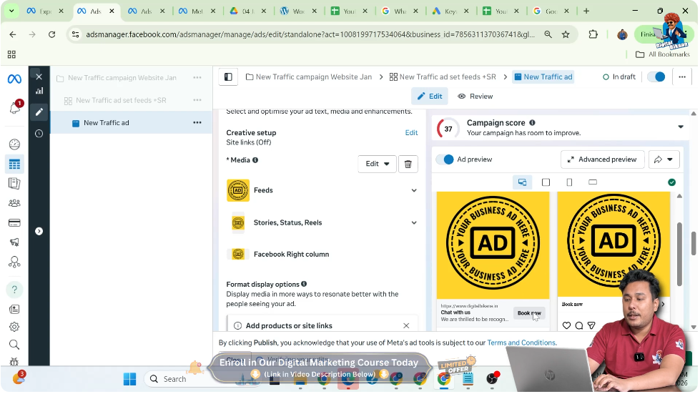Go to campaign breadcrumb Website Jan
The image size is (700, 394).
pyautogui.click(x=309, y=77)
